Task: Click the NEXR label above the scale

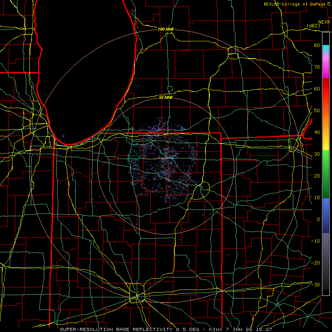Action: point(324,22)
